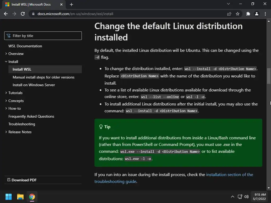This screenshot has width=271, height=203.
Task: Open the tab search dropdown arrow
Action: point(228,4)
